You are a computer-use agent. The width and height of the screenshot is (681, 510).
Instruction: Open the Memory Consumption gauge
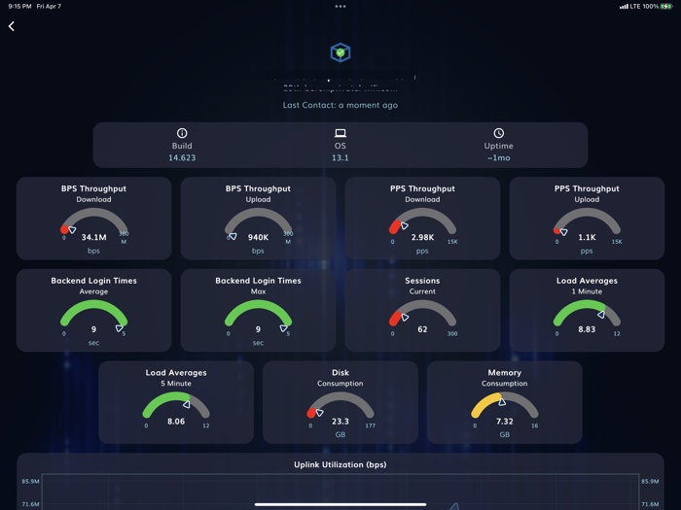[x=505, y=402]
